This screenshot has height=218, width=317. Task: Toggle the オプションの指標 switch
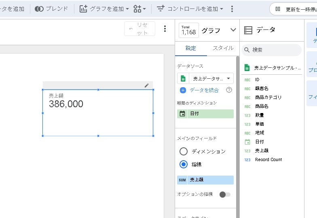[224, 195]
